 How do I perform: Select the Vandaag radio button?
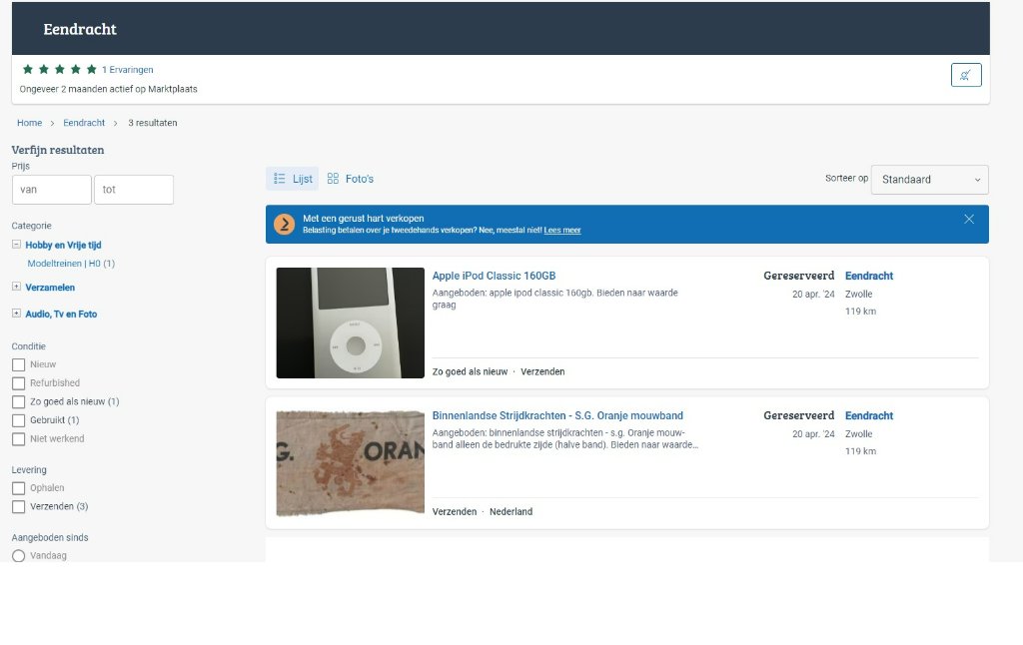[18, 556]
